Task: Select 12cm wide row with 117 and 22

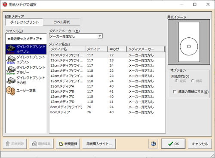Action: point(107,55)
